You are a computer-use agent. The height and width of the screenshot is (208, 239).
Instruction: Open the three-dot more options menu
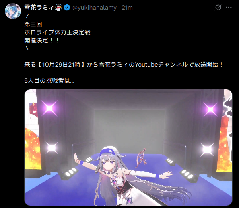(x=229, y=8)
